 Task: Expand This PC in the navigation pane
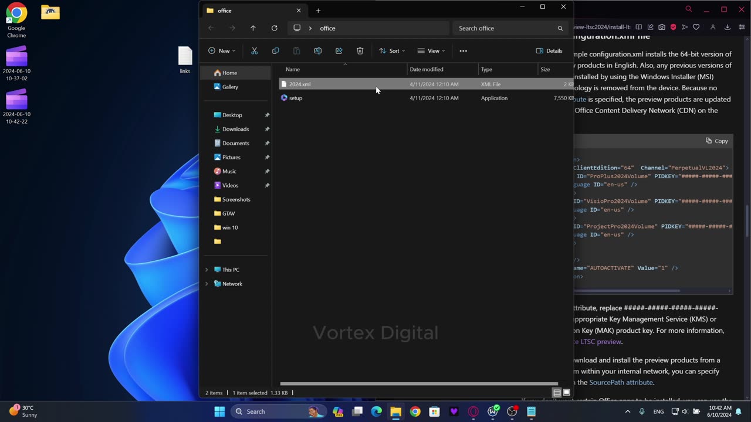(x=207, y=270)
